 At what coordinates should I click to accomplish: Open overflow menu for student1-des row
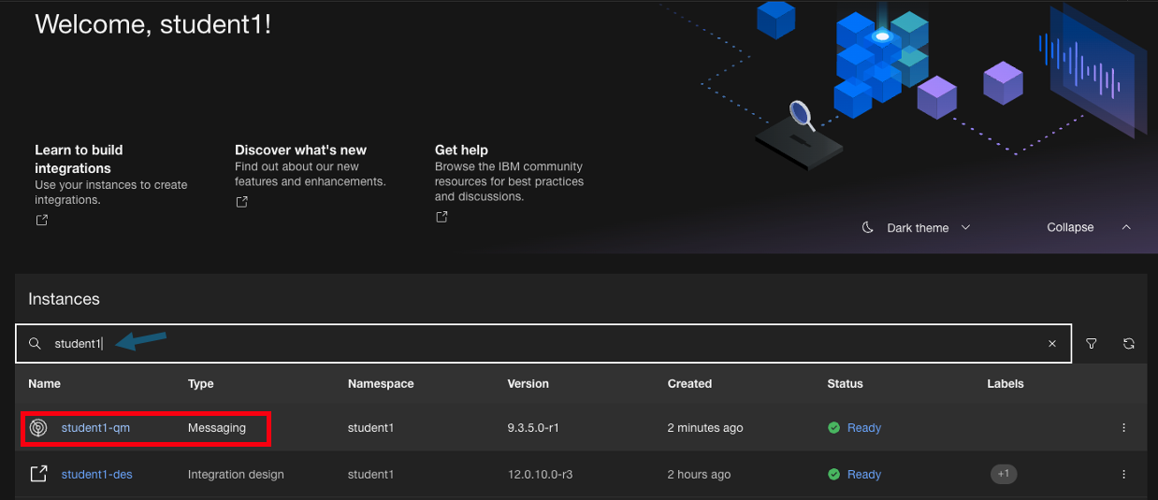coord(1123,474)
